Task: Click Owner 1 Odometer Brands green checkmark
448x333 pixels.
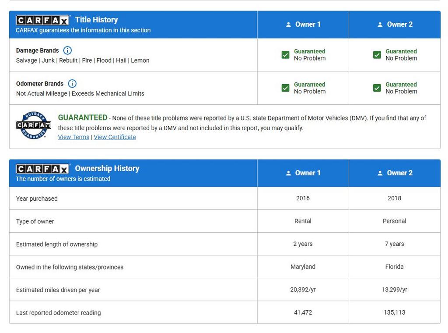Action: (285, 88)
